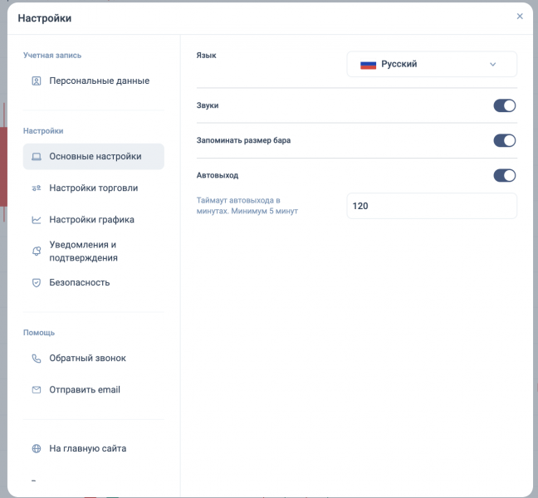Open Настройки торговли section

point(93,188)
